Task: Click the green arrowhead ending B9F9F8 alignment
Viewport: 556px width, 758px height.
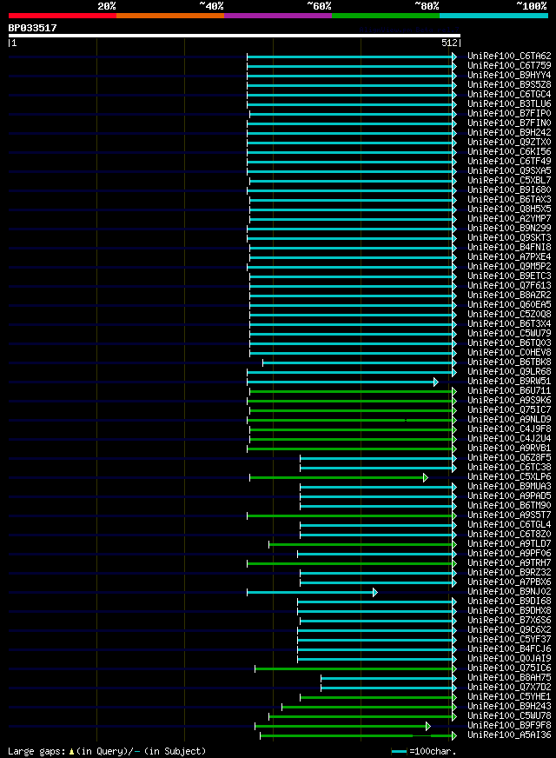Action: [428, 726]
